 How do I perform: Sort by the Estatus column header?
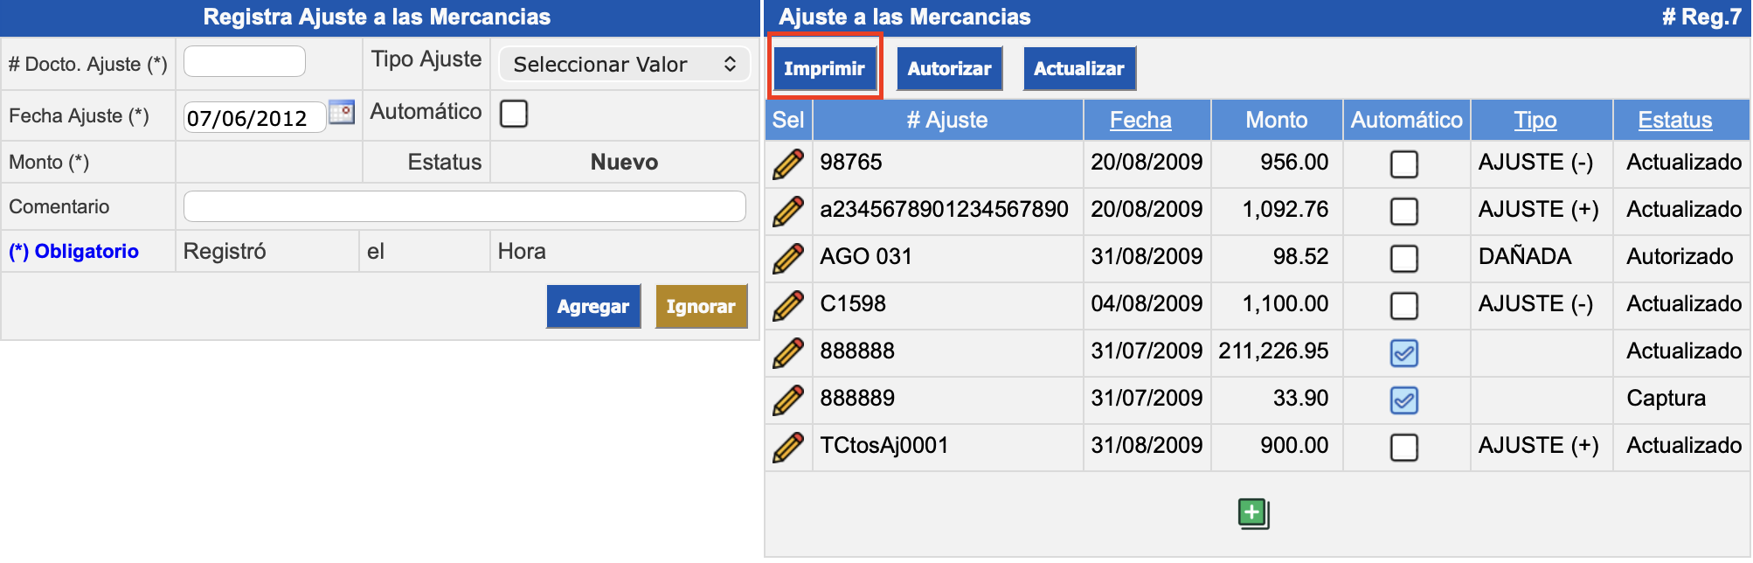coord(1674,121)
